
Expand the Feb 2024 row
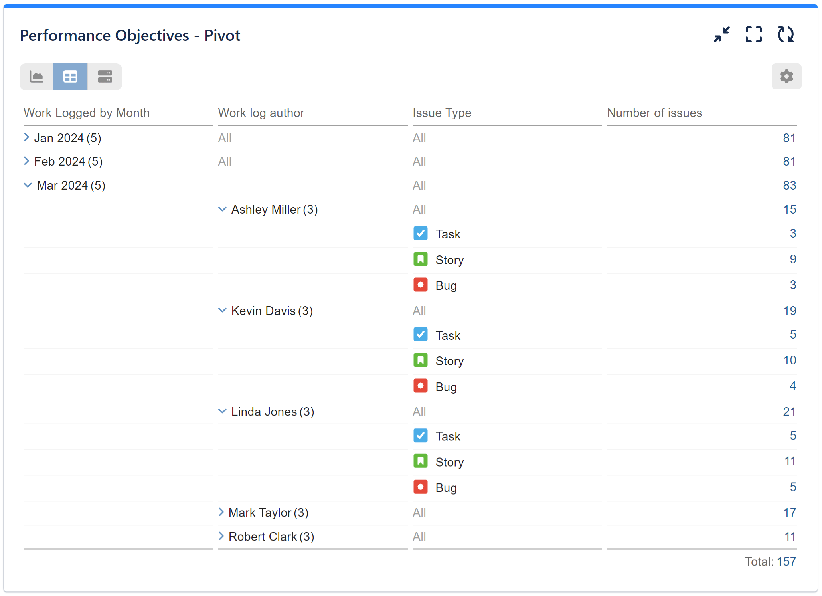[x=26, y=161]
